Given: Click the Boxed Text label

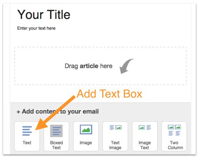Looking at the screenshot, I should click(56, 145).
